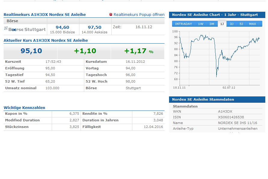Image resolution: width=268 pixels, height=179 pixels.
Task: Switch chart to the 3J range
Action: click(232, 24)
